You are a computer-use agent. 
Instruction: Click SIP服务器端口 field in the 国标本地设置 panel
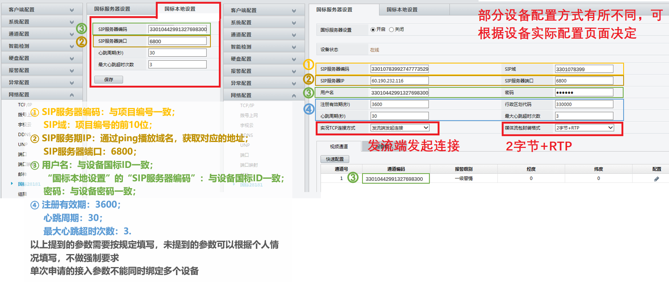pyautogui.click(x=178, y=41)
